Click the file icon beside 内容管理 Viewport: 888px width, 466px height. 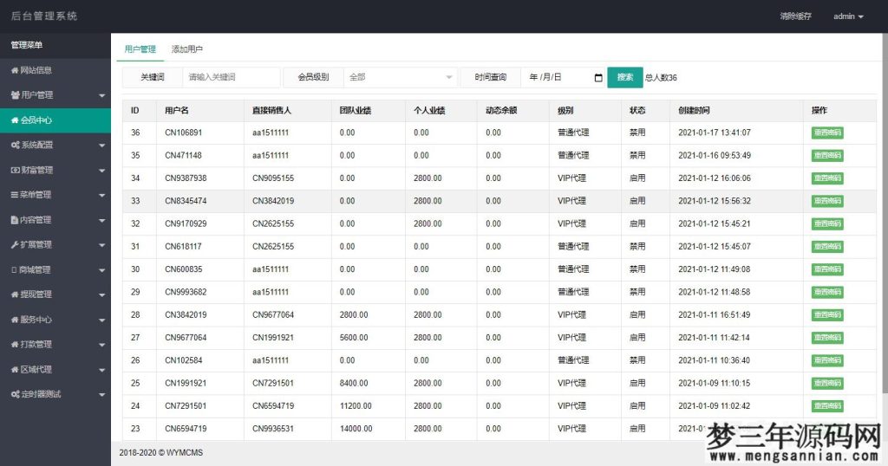(x=15, y=219)
